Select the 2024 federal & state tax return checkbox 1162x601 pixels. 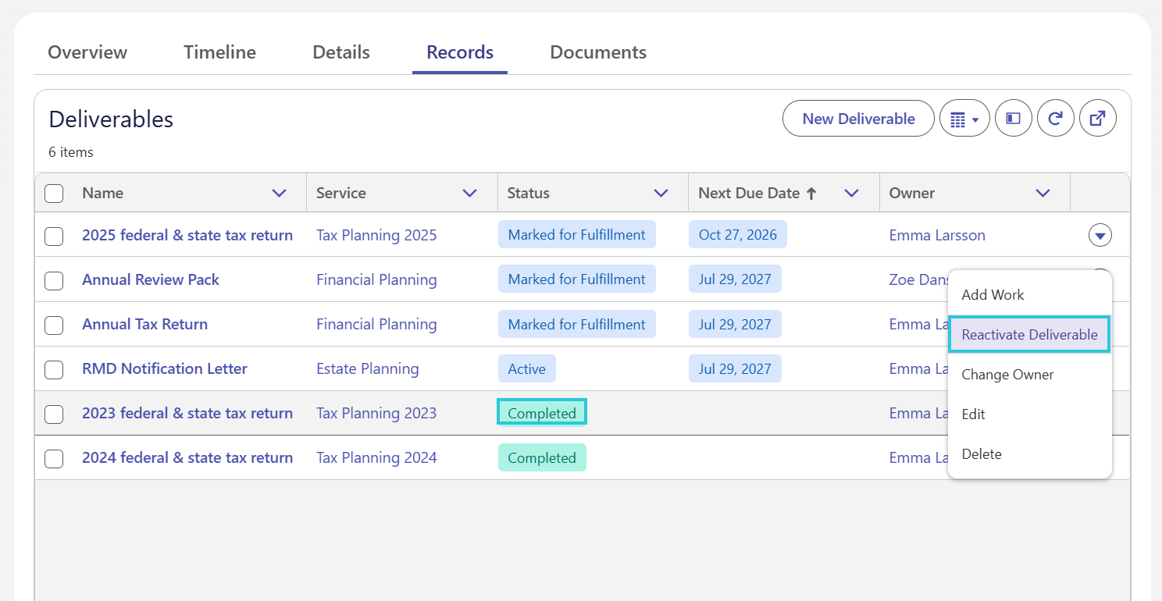[x=54, y=458]
